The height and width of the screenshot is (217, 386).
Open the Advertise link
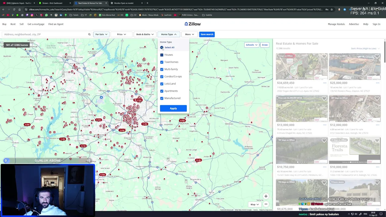354,24
